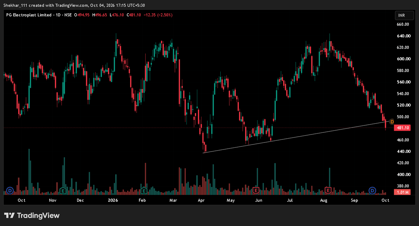Click the 580.00 price axis label

(403, 71)
